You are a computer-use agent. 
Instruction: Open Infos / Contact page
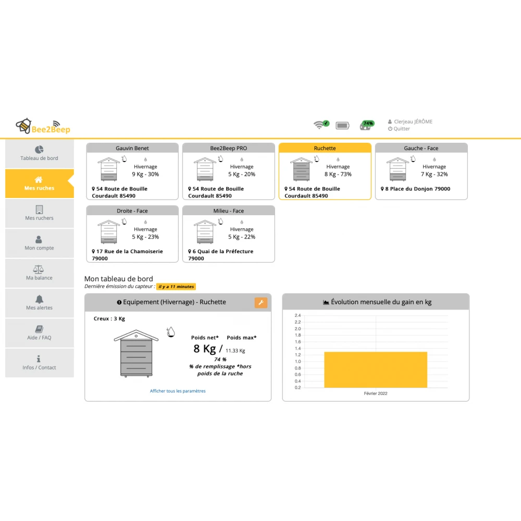(39, 363)
